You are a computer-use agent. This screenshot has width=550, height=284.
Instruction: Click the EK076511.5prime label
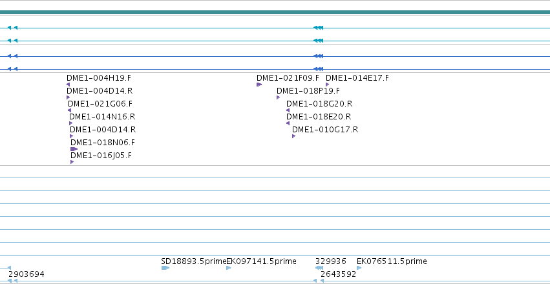(x=392, y=261)
